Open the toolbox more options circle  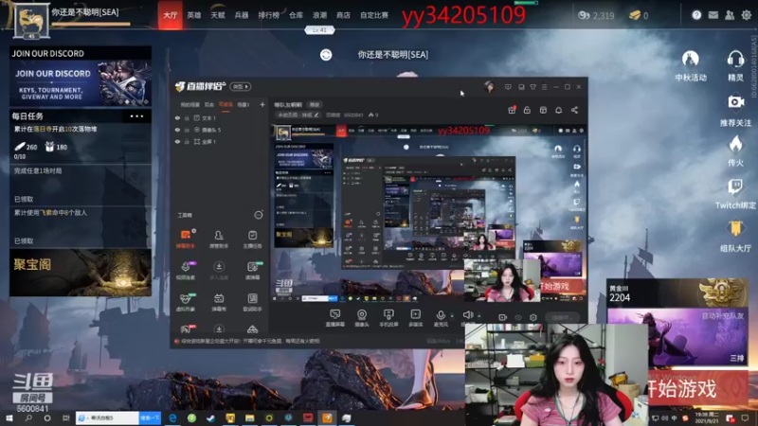coord(259,215)
